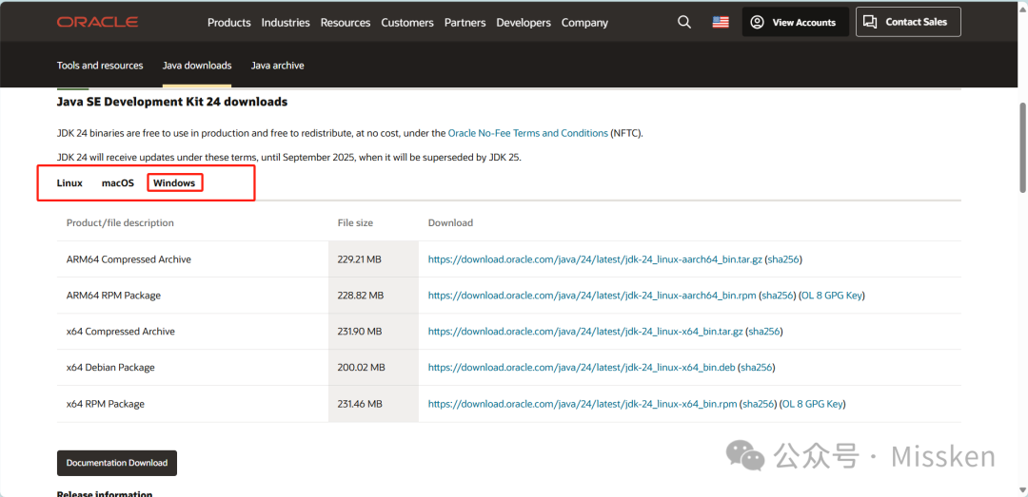Download jdk-24_linux-aarch64_bin.tar.gz link
The image size is (1028, 497).
[595, 259]
